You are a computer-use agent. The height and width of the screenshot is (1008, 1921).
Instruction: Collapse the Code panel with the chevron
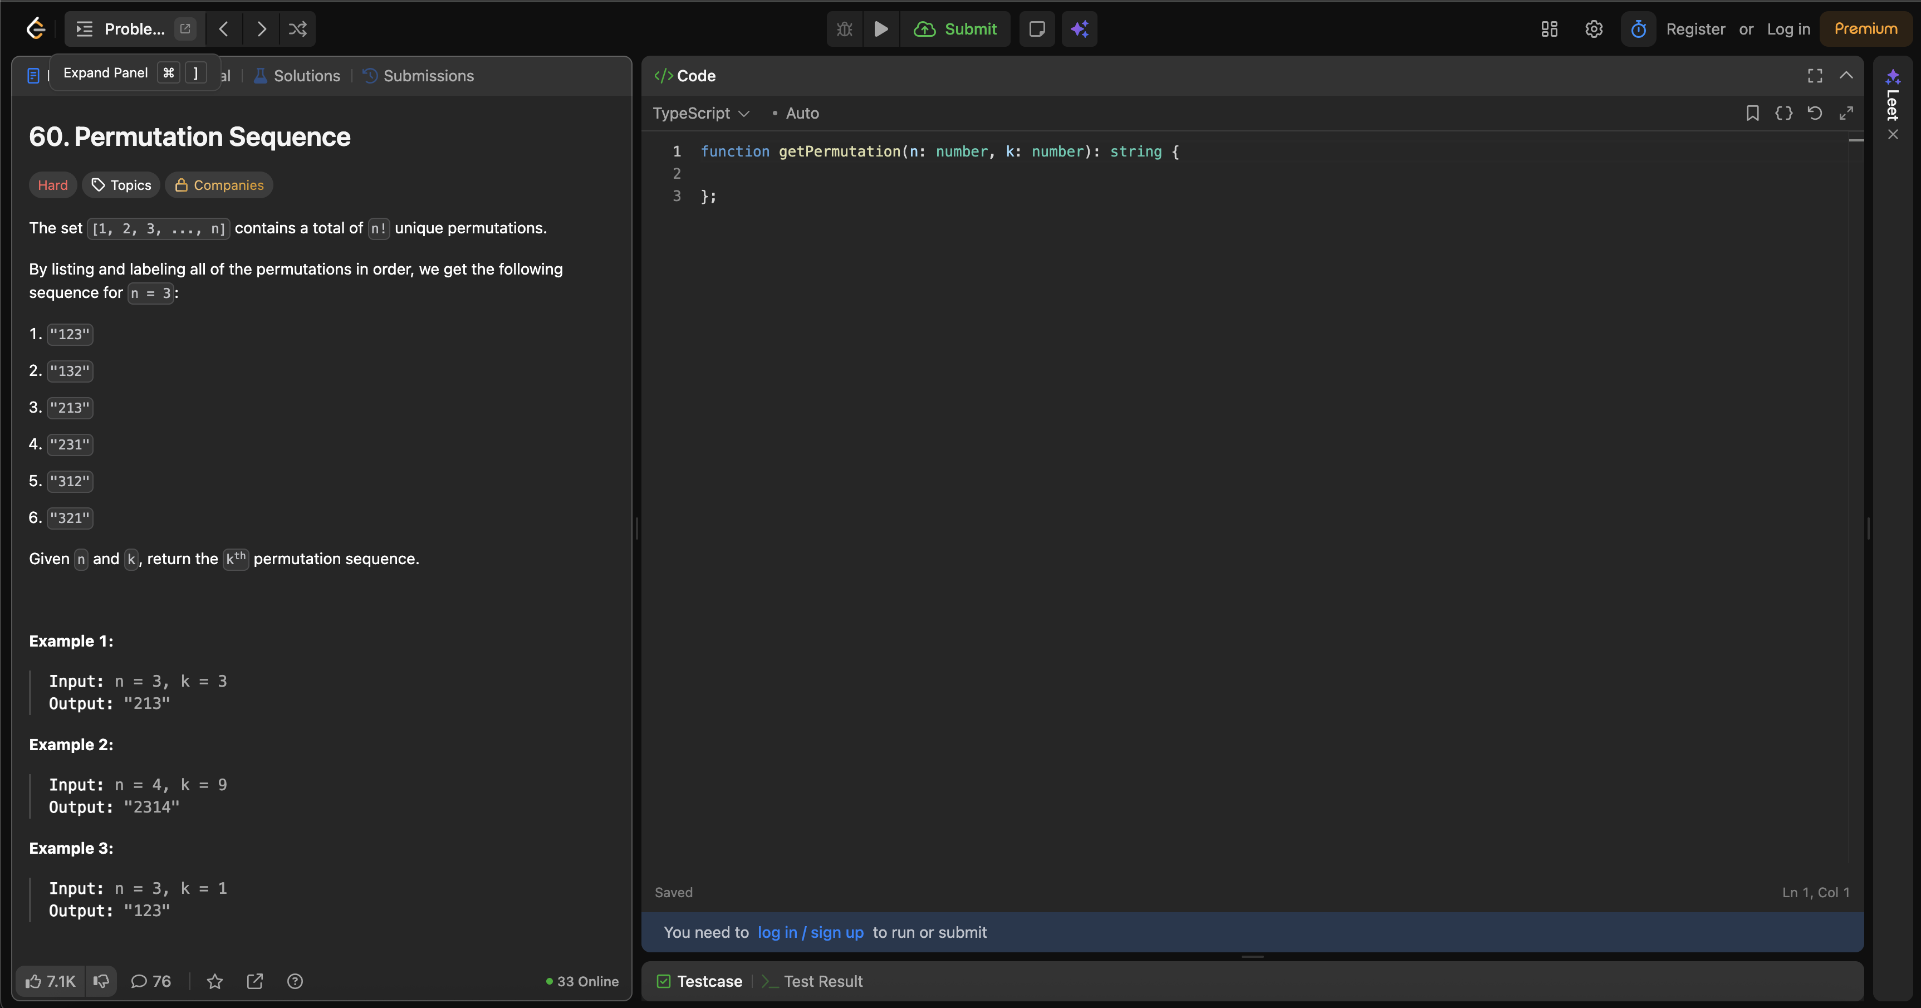(x=1847, y=75)
